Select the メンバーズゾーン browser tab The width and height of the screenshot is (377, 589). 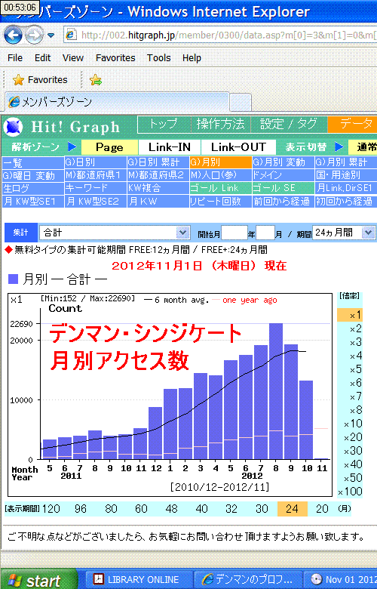coord(117,102)
